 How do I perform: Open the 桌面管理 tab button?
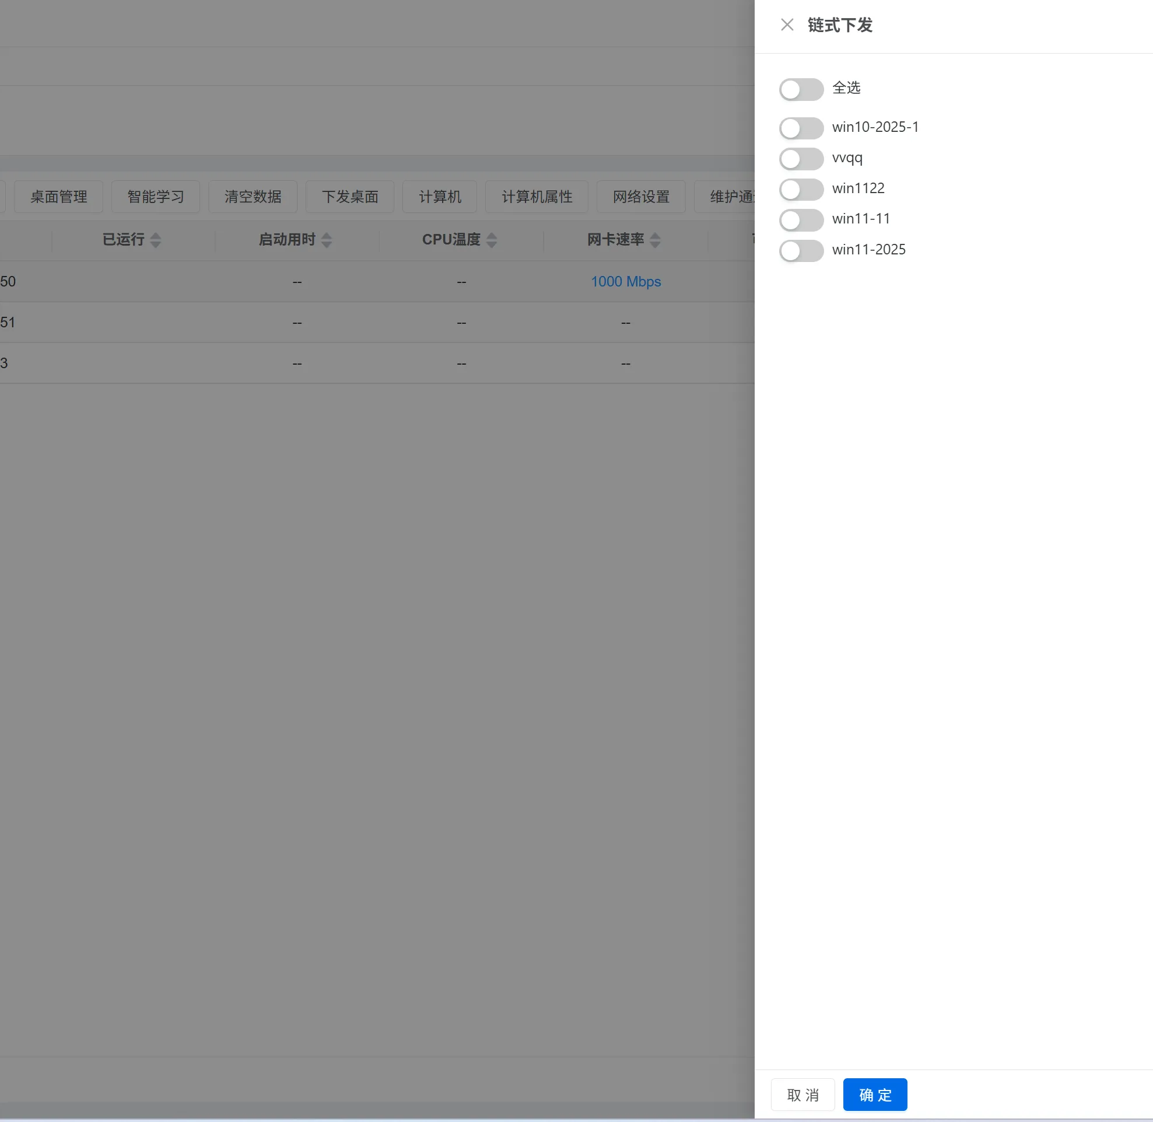(58, 196)
